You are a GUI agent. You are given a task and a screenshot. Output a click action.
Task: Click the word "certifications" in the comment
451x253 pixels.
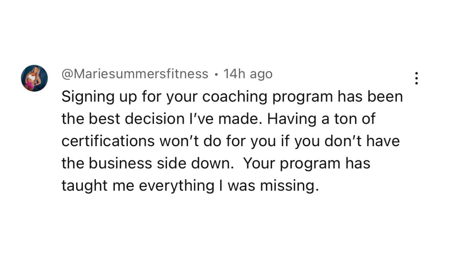coord(108,141)
